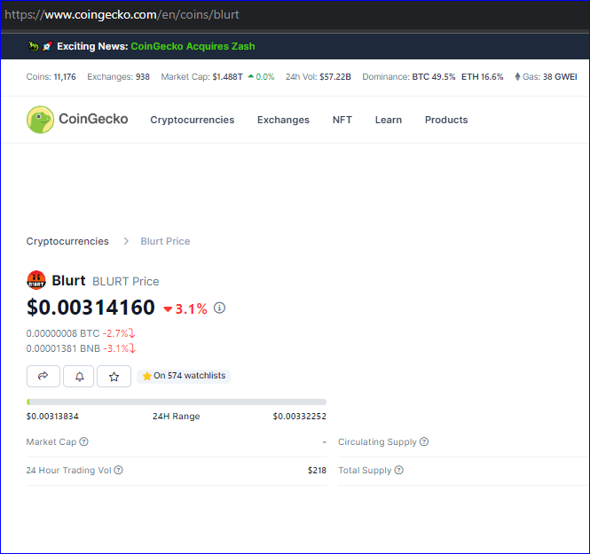Image resolution: width=590 pixels, height=554 pixels.
Task: Open the NFT nav menu
Action: tap(342, 120)
